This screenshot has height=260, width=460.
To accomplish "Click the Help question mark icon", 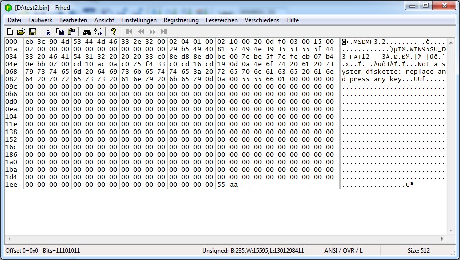I will (114, 31).
